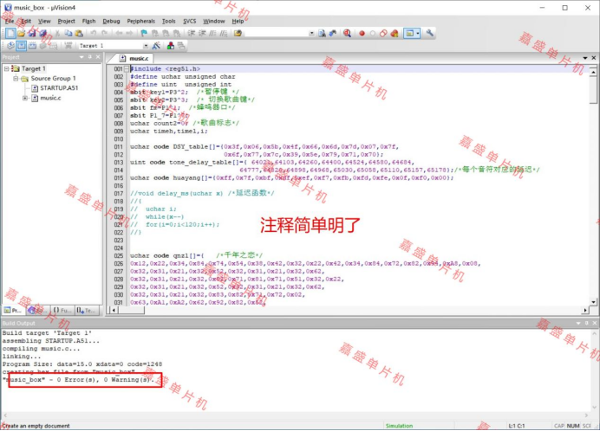This screenshot has height=431, width=600.
Task: Click the Kill all breakpoints icon
Action: click(x=395, y=34)
